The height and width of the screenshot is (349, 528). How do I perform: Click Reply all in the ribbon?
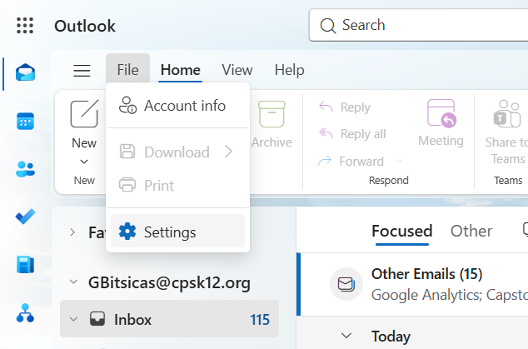click(352, 134)
